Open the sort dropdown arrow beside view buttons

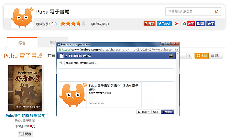pyautogui.click(x=189, y=56)
